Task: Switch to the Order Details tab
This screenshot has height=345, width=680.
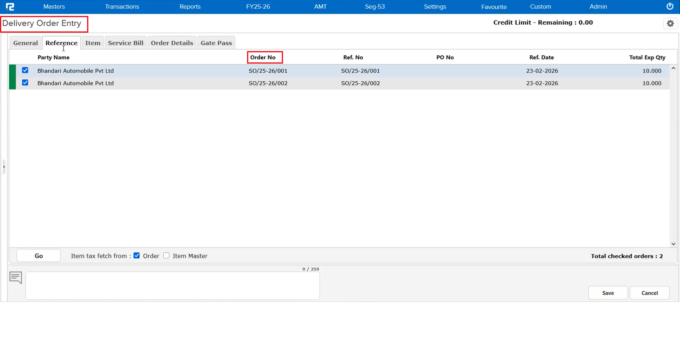Action: [x=172, y=43]
